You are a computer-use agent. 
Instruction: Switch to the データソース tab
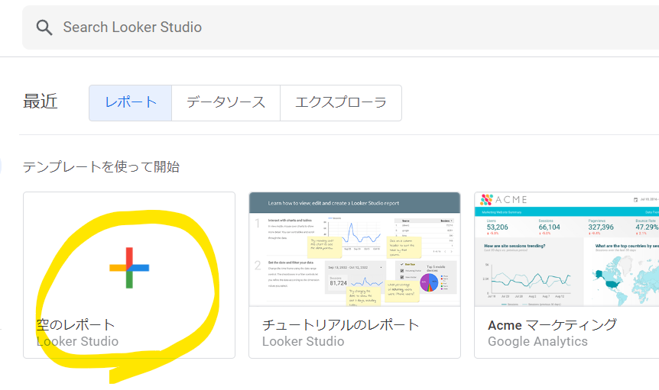(x=226, y=103)
